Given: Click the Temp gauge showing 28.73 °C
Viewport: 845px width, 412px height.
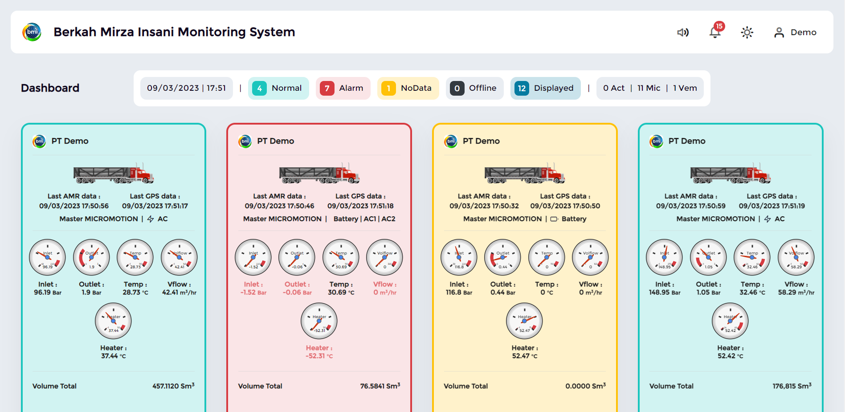Looking at the screenshot, I should point(135,258).
